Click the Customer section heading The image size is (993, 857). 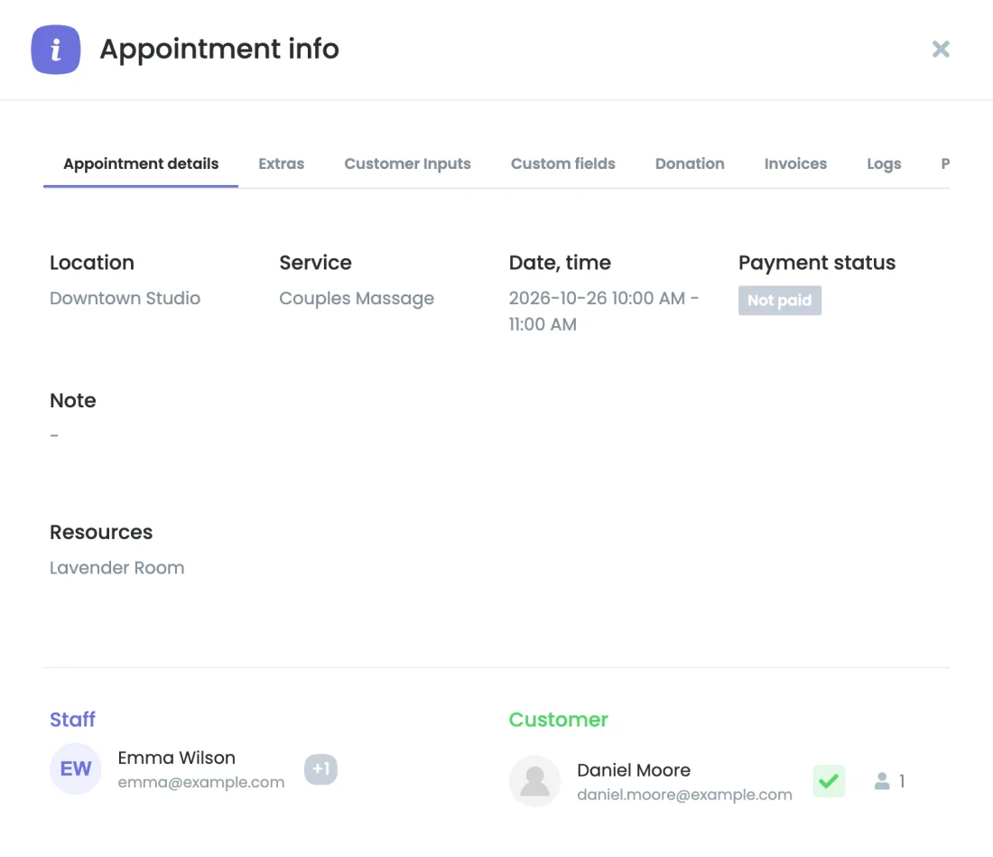pyautogui.click(x=558, y=720)
